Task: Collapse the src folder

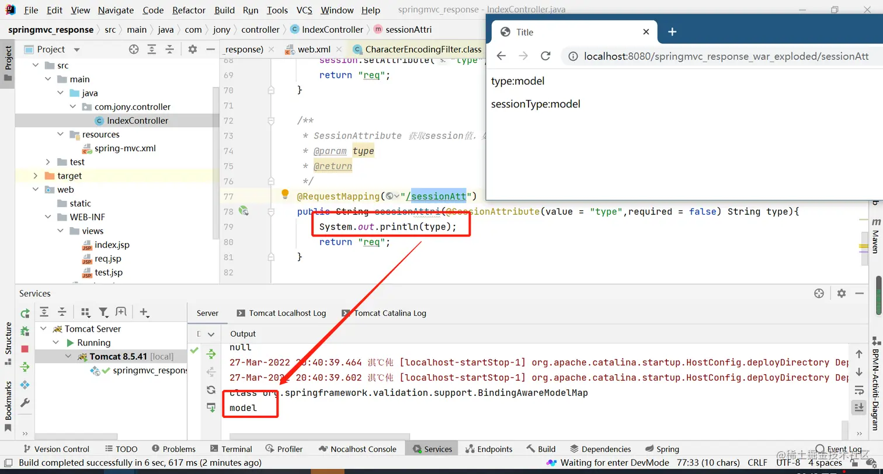Action: click(x=36, y=65)
